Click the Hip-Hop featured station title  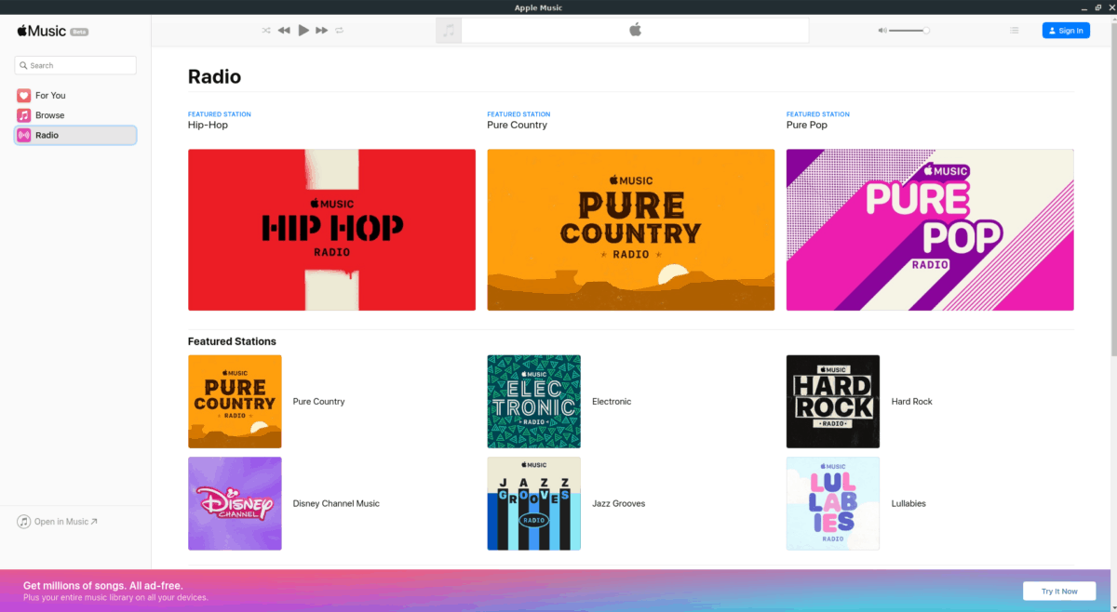click(208, 125)
